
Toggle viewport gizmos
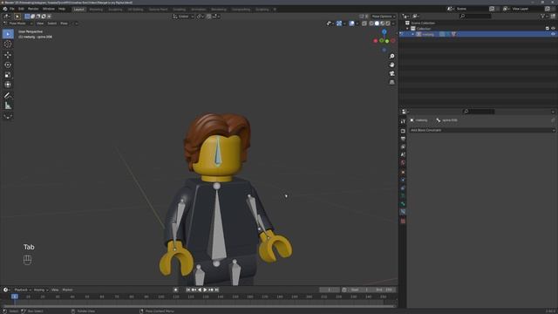tap(339, 24)
